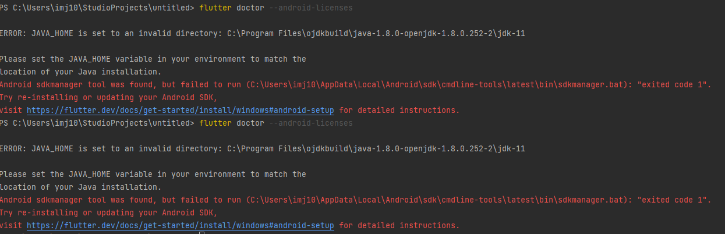Click the first red 'Android sdkmanager tool was found' line
Image resolution: width=725 pixels, height=234 pixels.
(x=356, y=84)
